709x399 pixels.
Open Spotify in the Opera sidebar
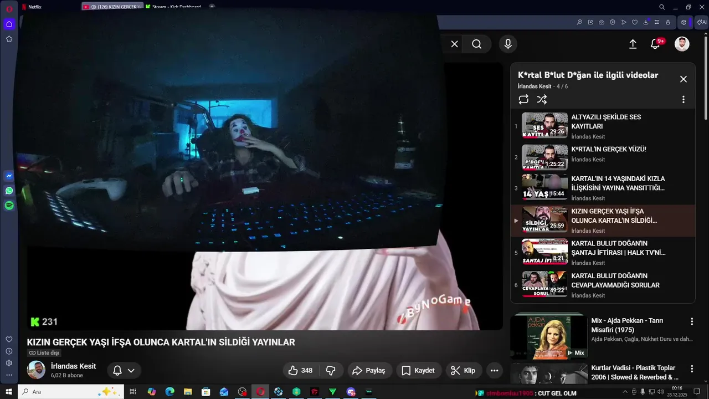point(9,206)
